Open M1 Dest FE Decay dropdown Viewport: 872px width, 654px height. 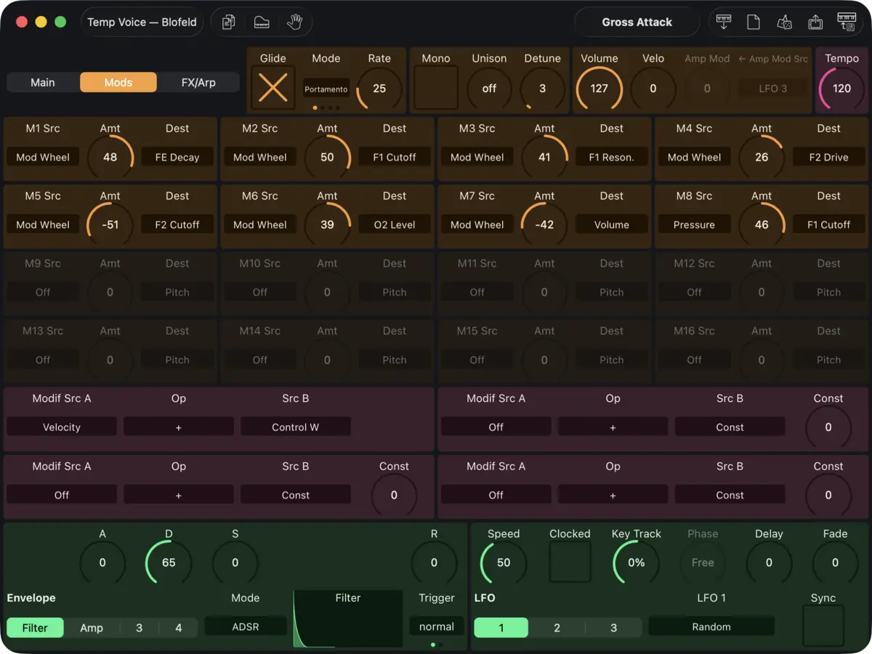(177, 157)
